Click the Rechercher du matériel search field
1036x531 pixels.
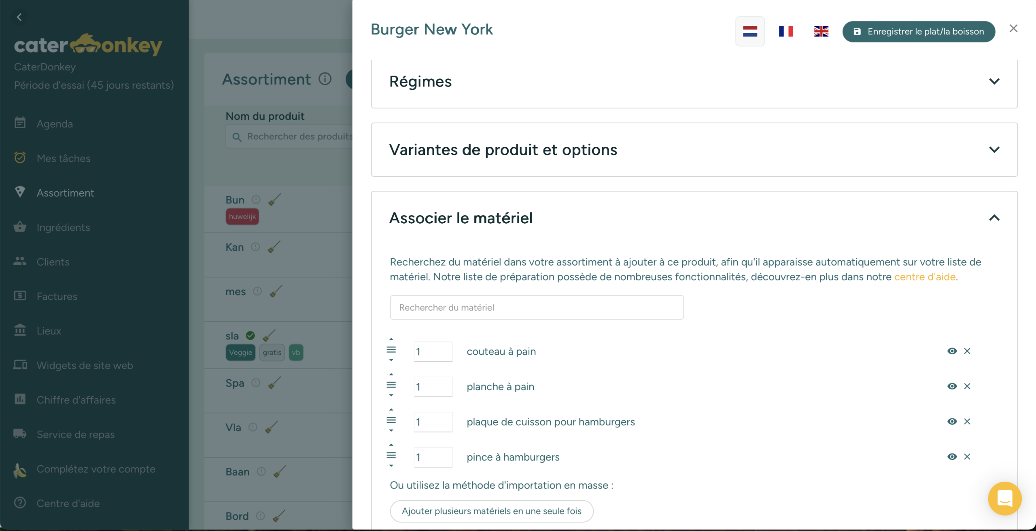coord(536,307)
